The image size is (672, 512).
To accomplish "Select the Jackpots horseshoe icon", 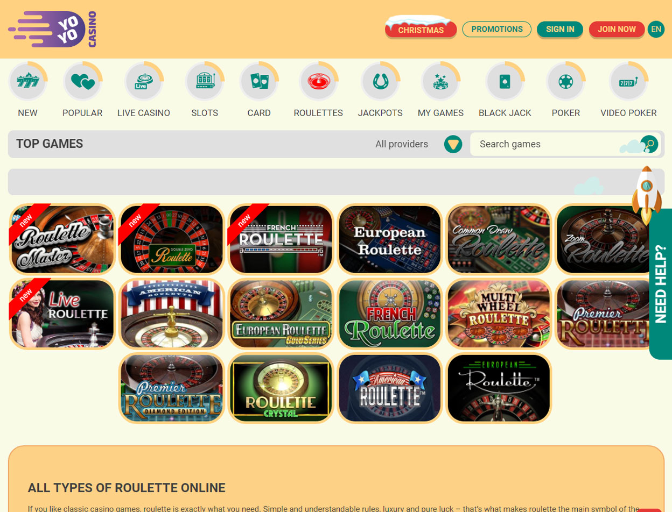I will 380,82.
